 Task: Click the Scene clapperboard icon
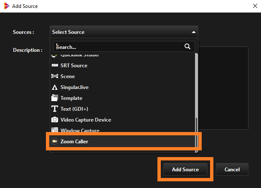pyautogui.click(x=55, y=76)
